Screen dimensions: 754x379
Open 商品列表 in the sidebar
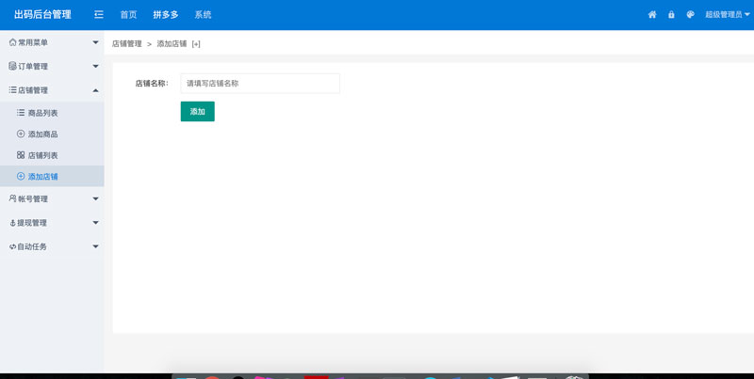point(52,113)
